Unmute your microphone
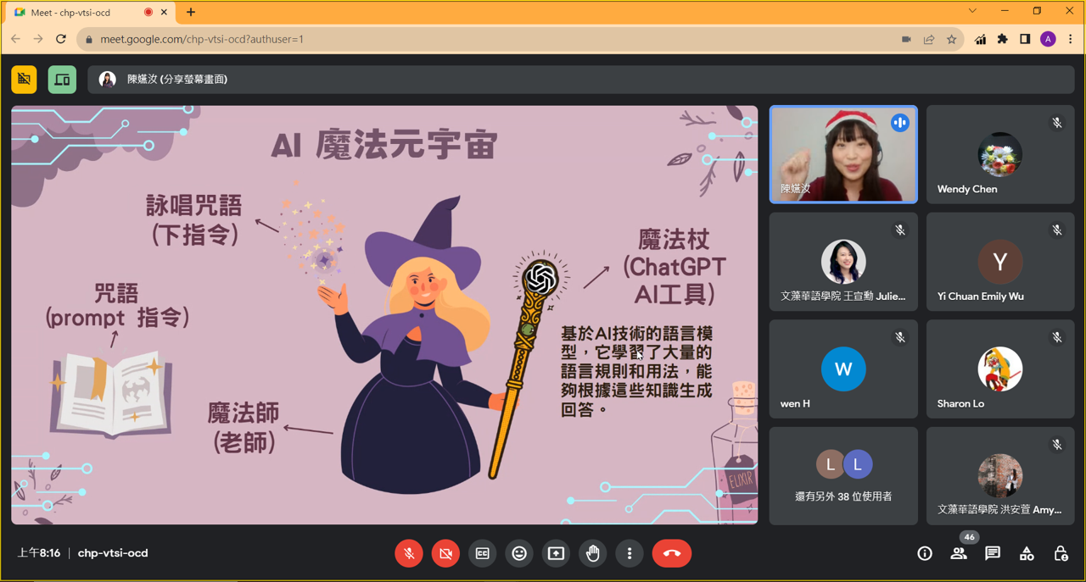 [408, 553]
